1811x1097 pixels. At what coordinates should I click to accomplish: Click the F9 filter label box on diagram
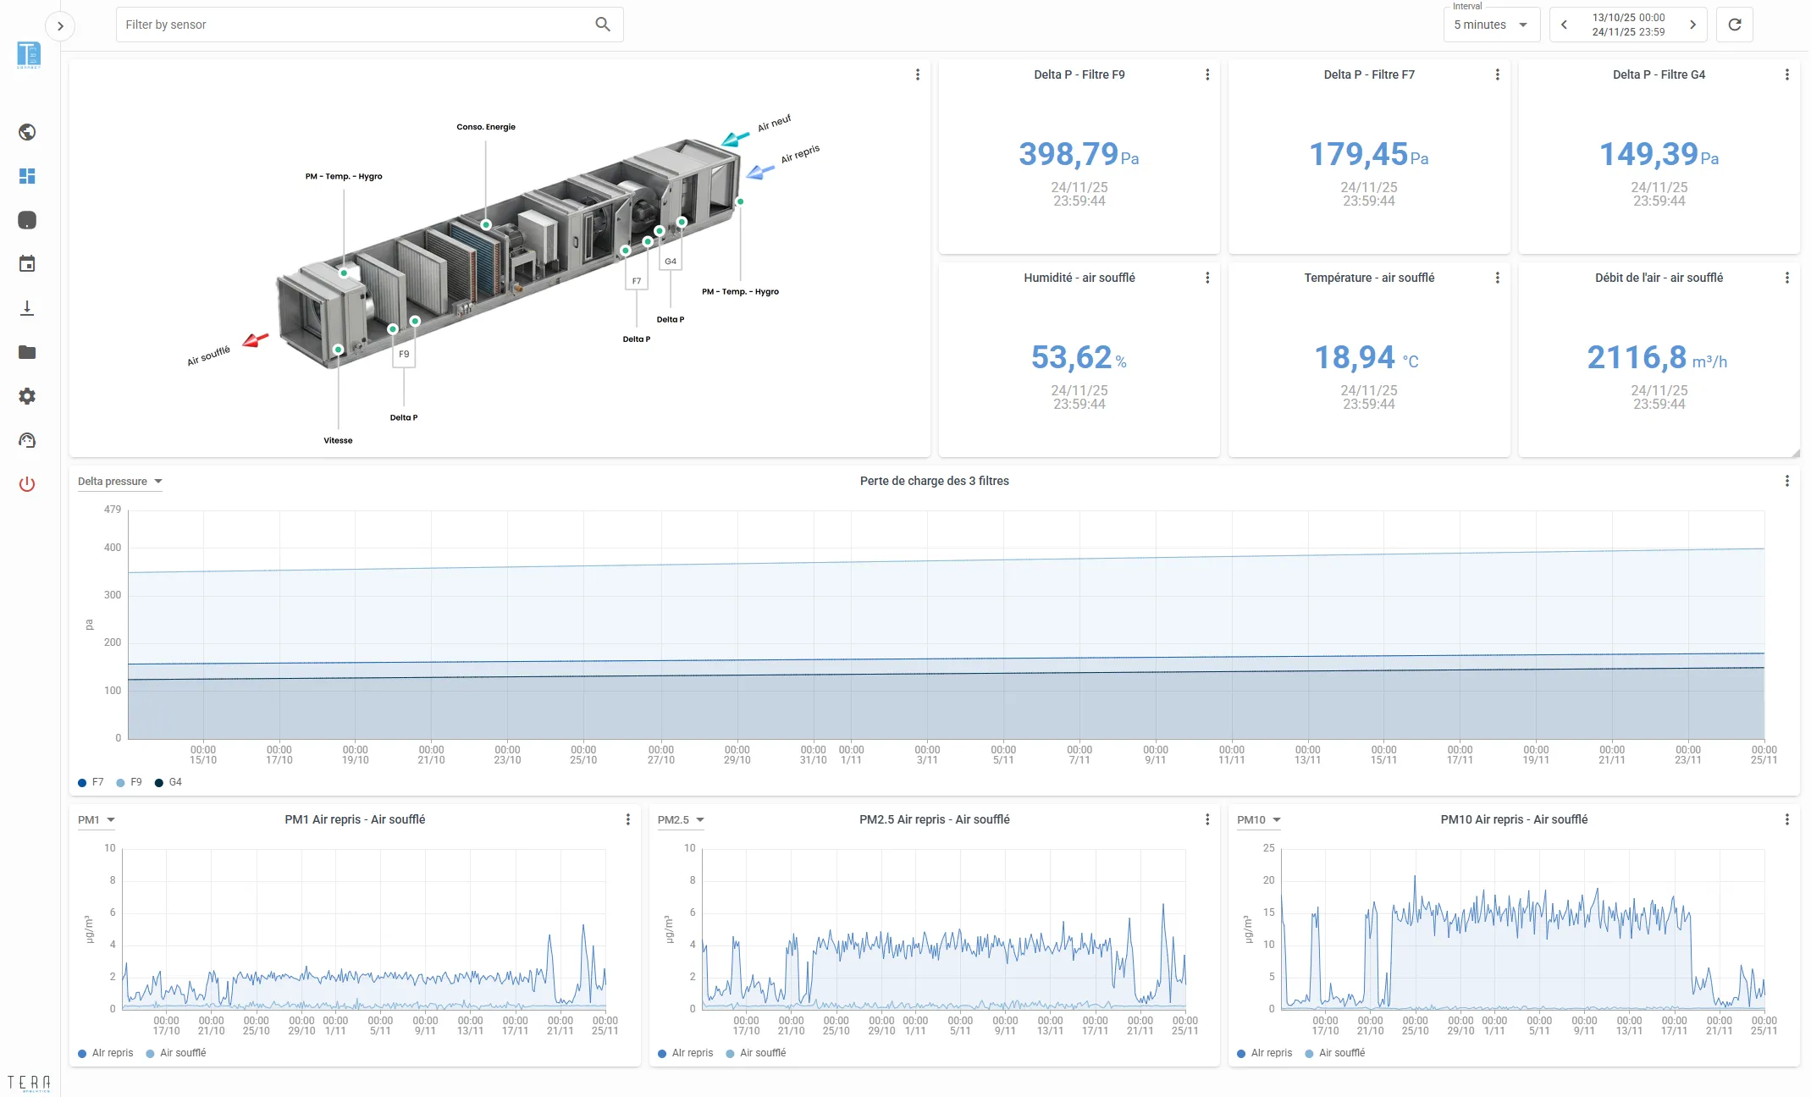point(404,355)
